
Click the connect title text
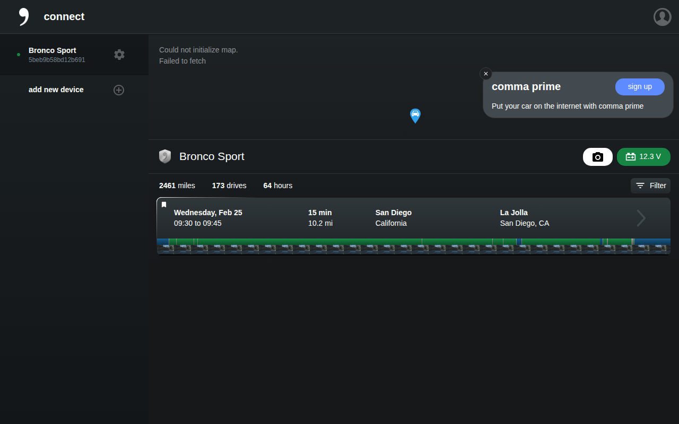pos(64,16)
